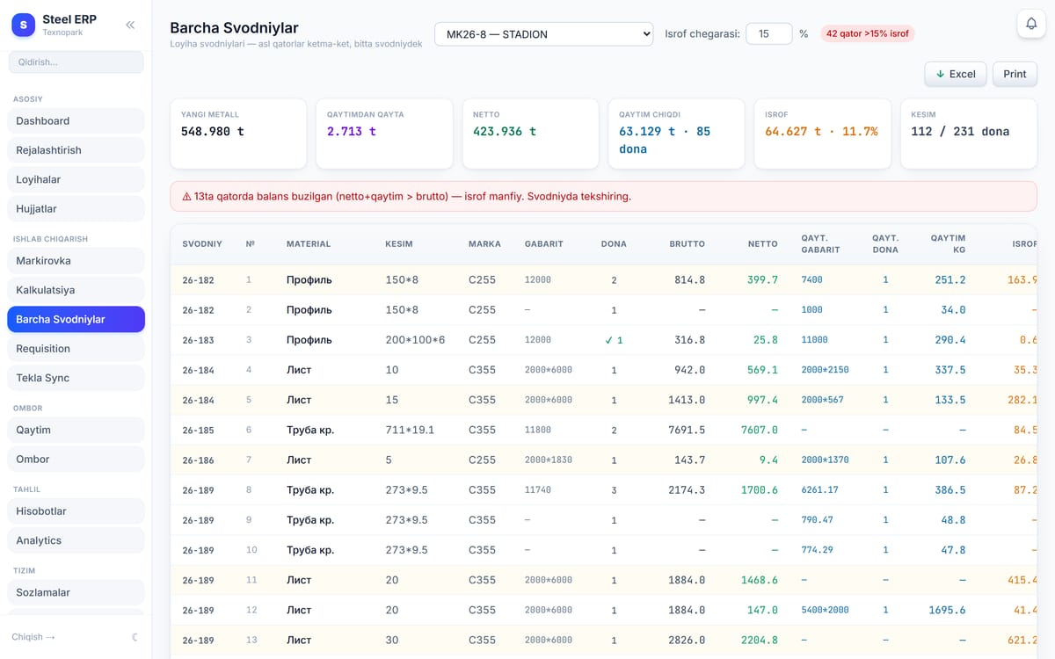Click the '42 qator >15% isrof' badge
Screen dimensions: 1055x659
(868, 33)
